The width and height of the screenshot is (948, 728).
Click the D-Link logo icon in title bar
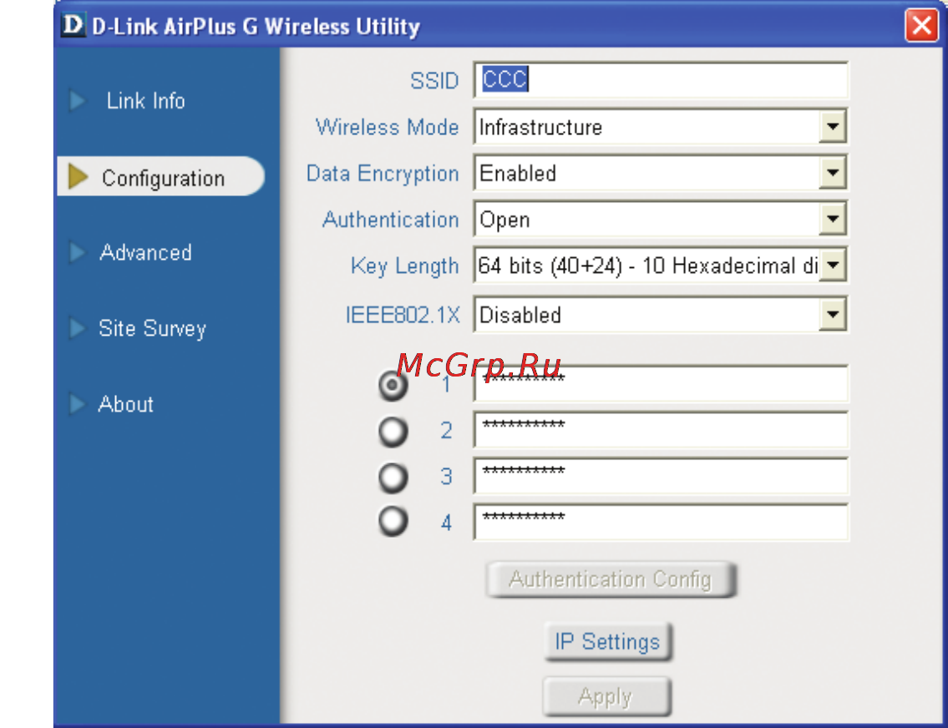coord(74,25)
